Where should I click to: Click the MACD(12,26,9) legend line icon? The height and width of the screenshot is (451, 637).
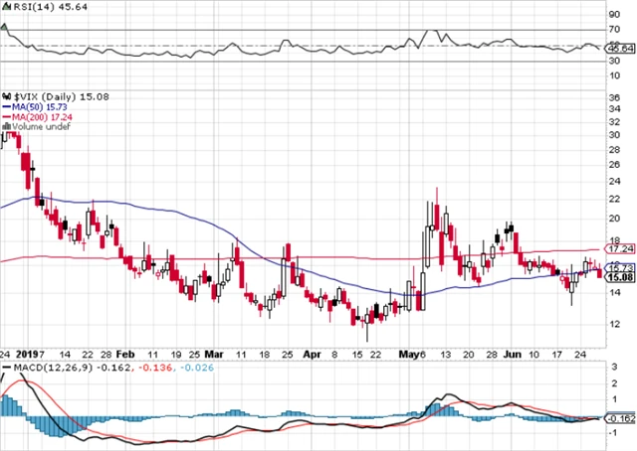[x=5, y=368]
